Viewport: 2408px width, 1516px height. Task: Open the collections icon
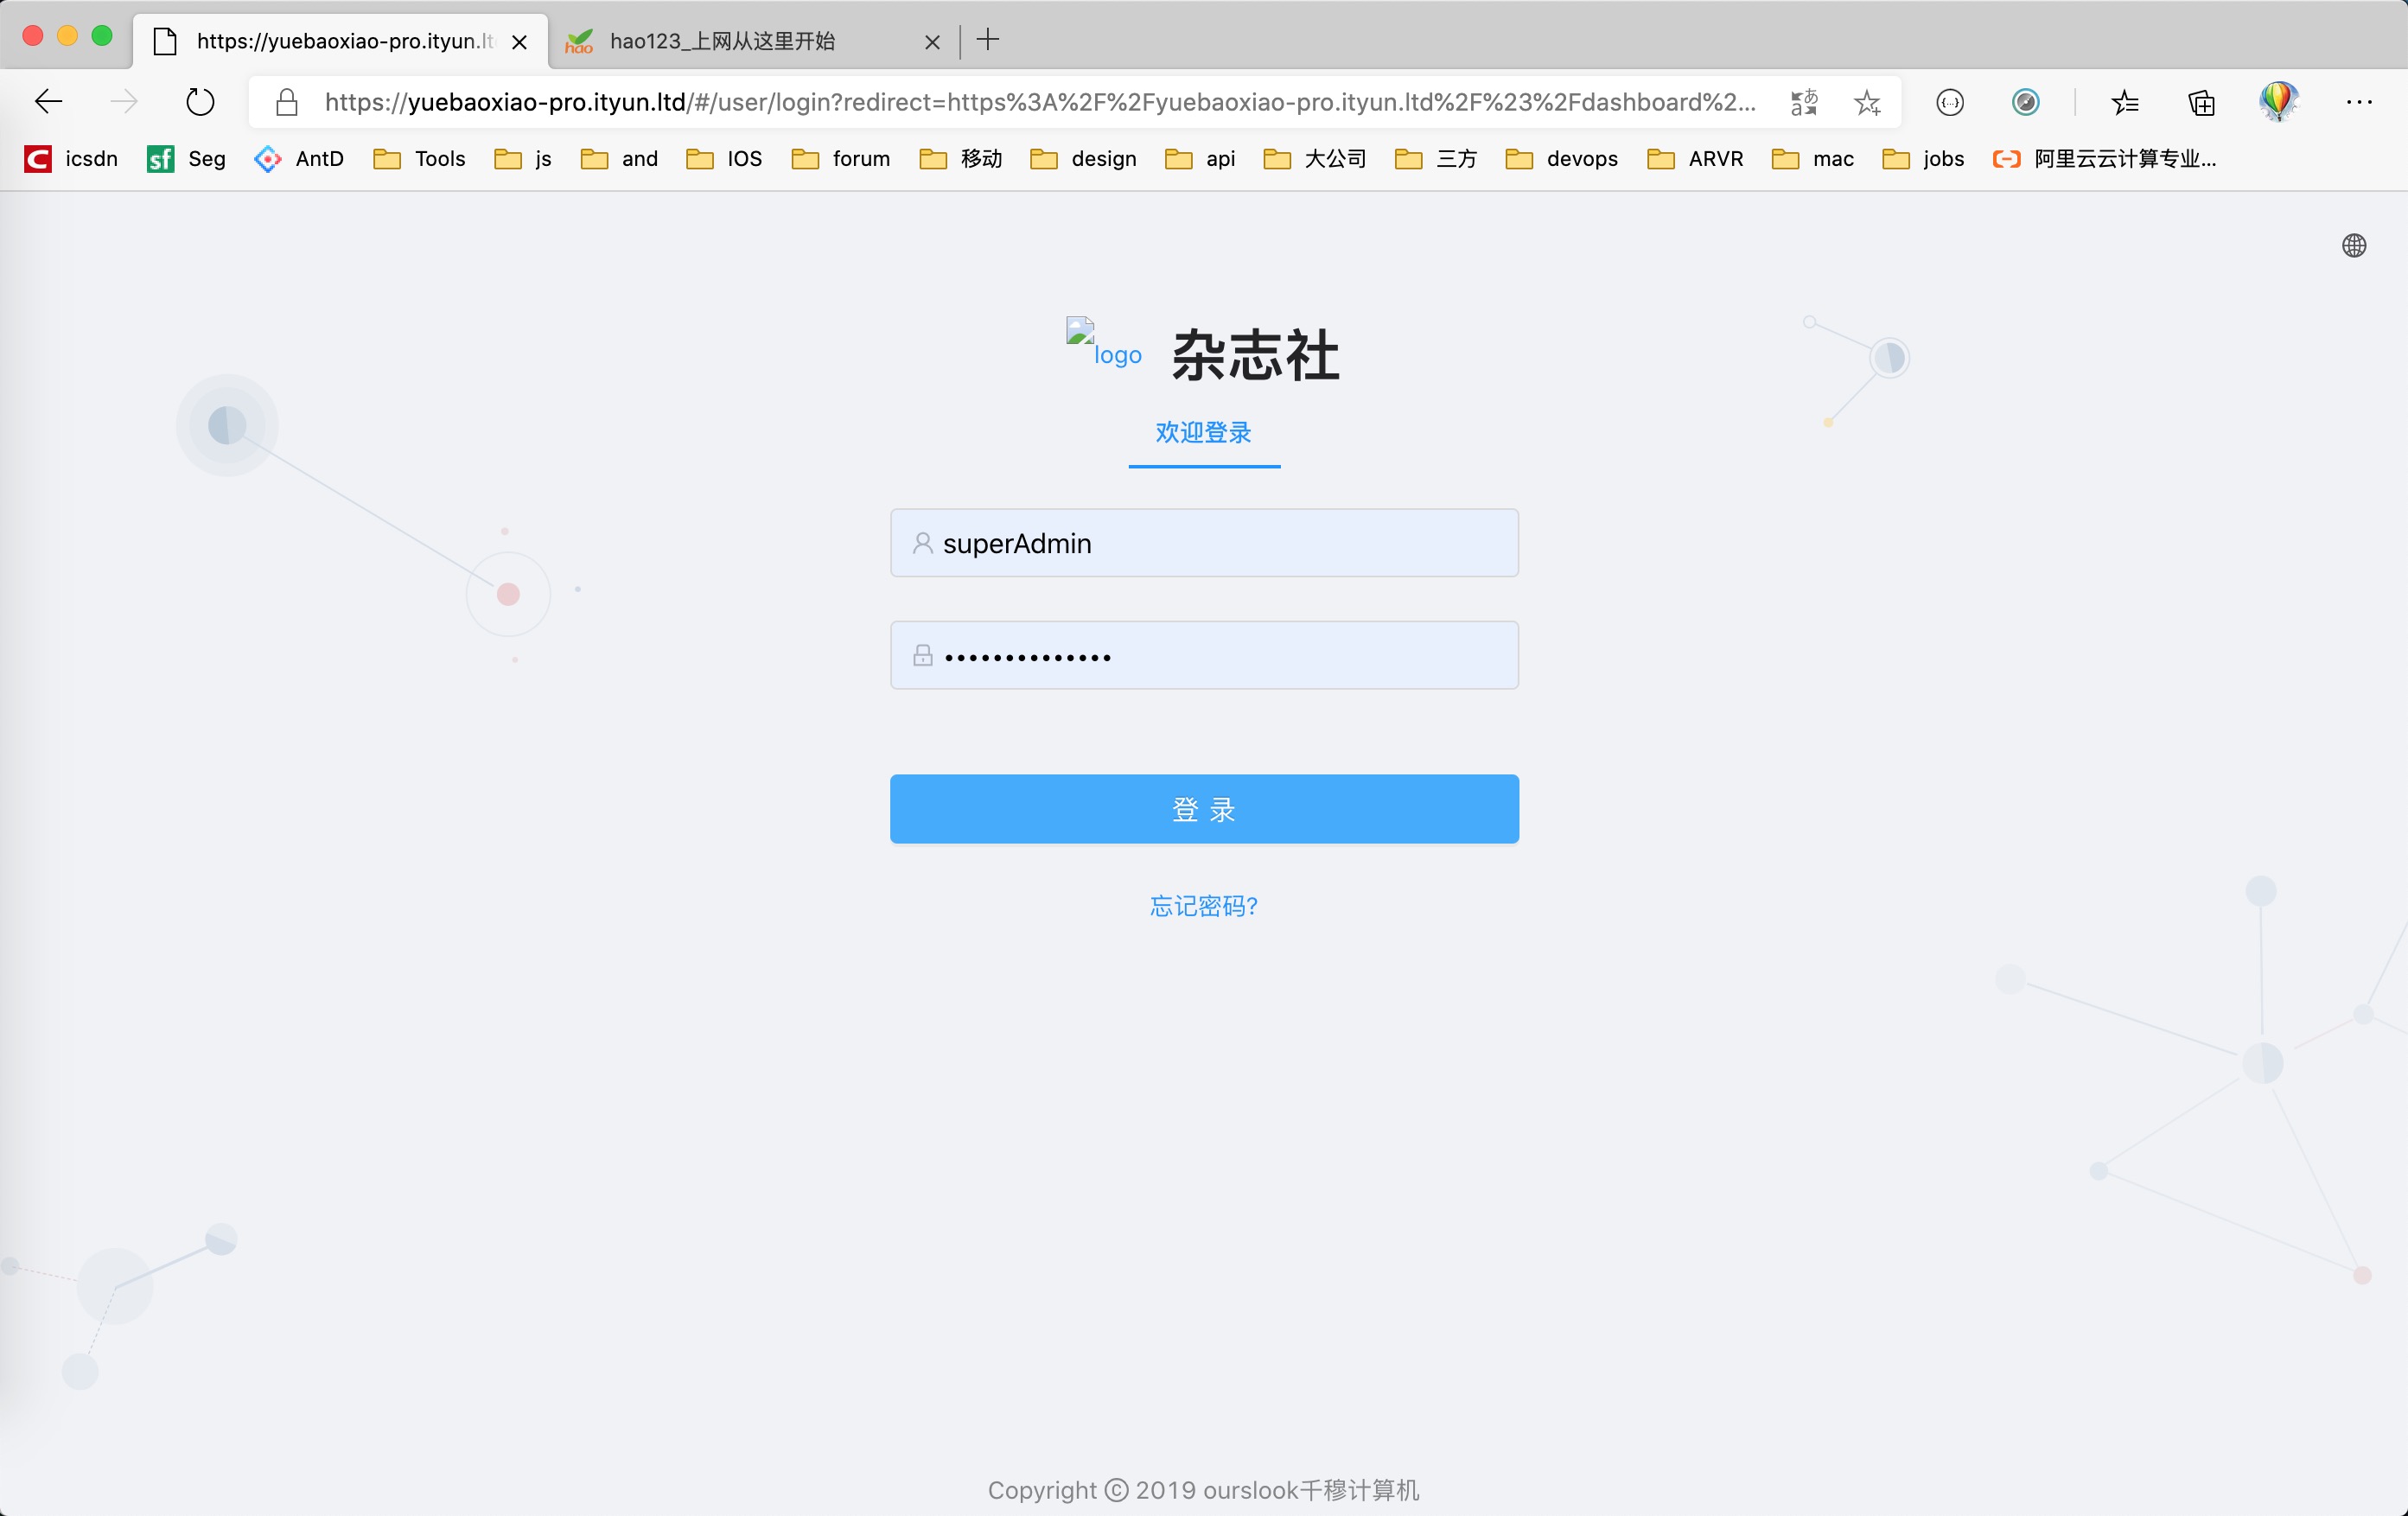2201,102
